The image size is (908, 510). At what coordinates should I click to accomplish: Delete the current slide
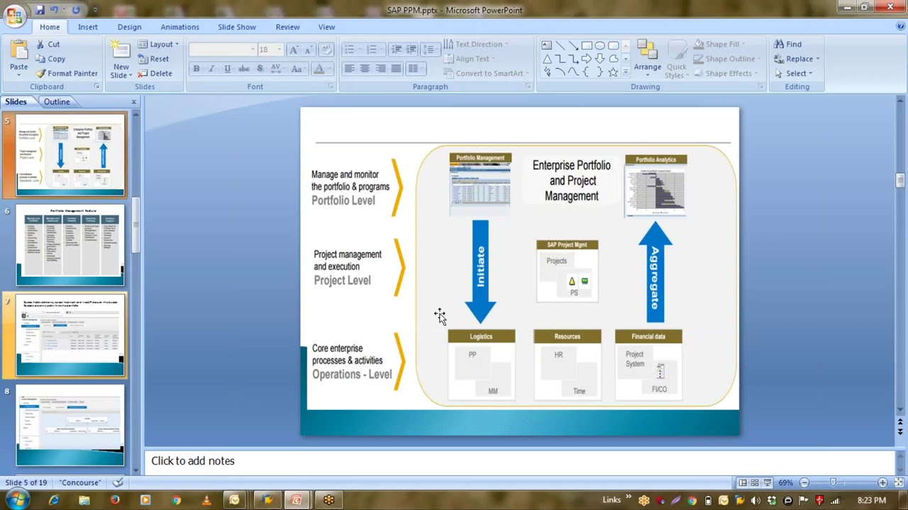point(155,73)
